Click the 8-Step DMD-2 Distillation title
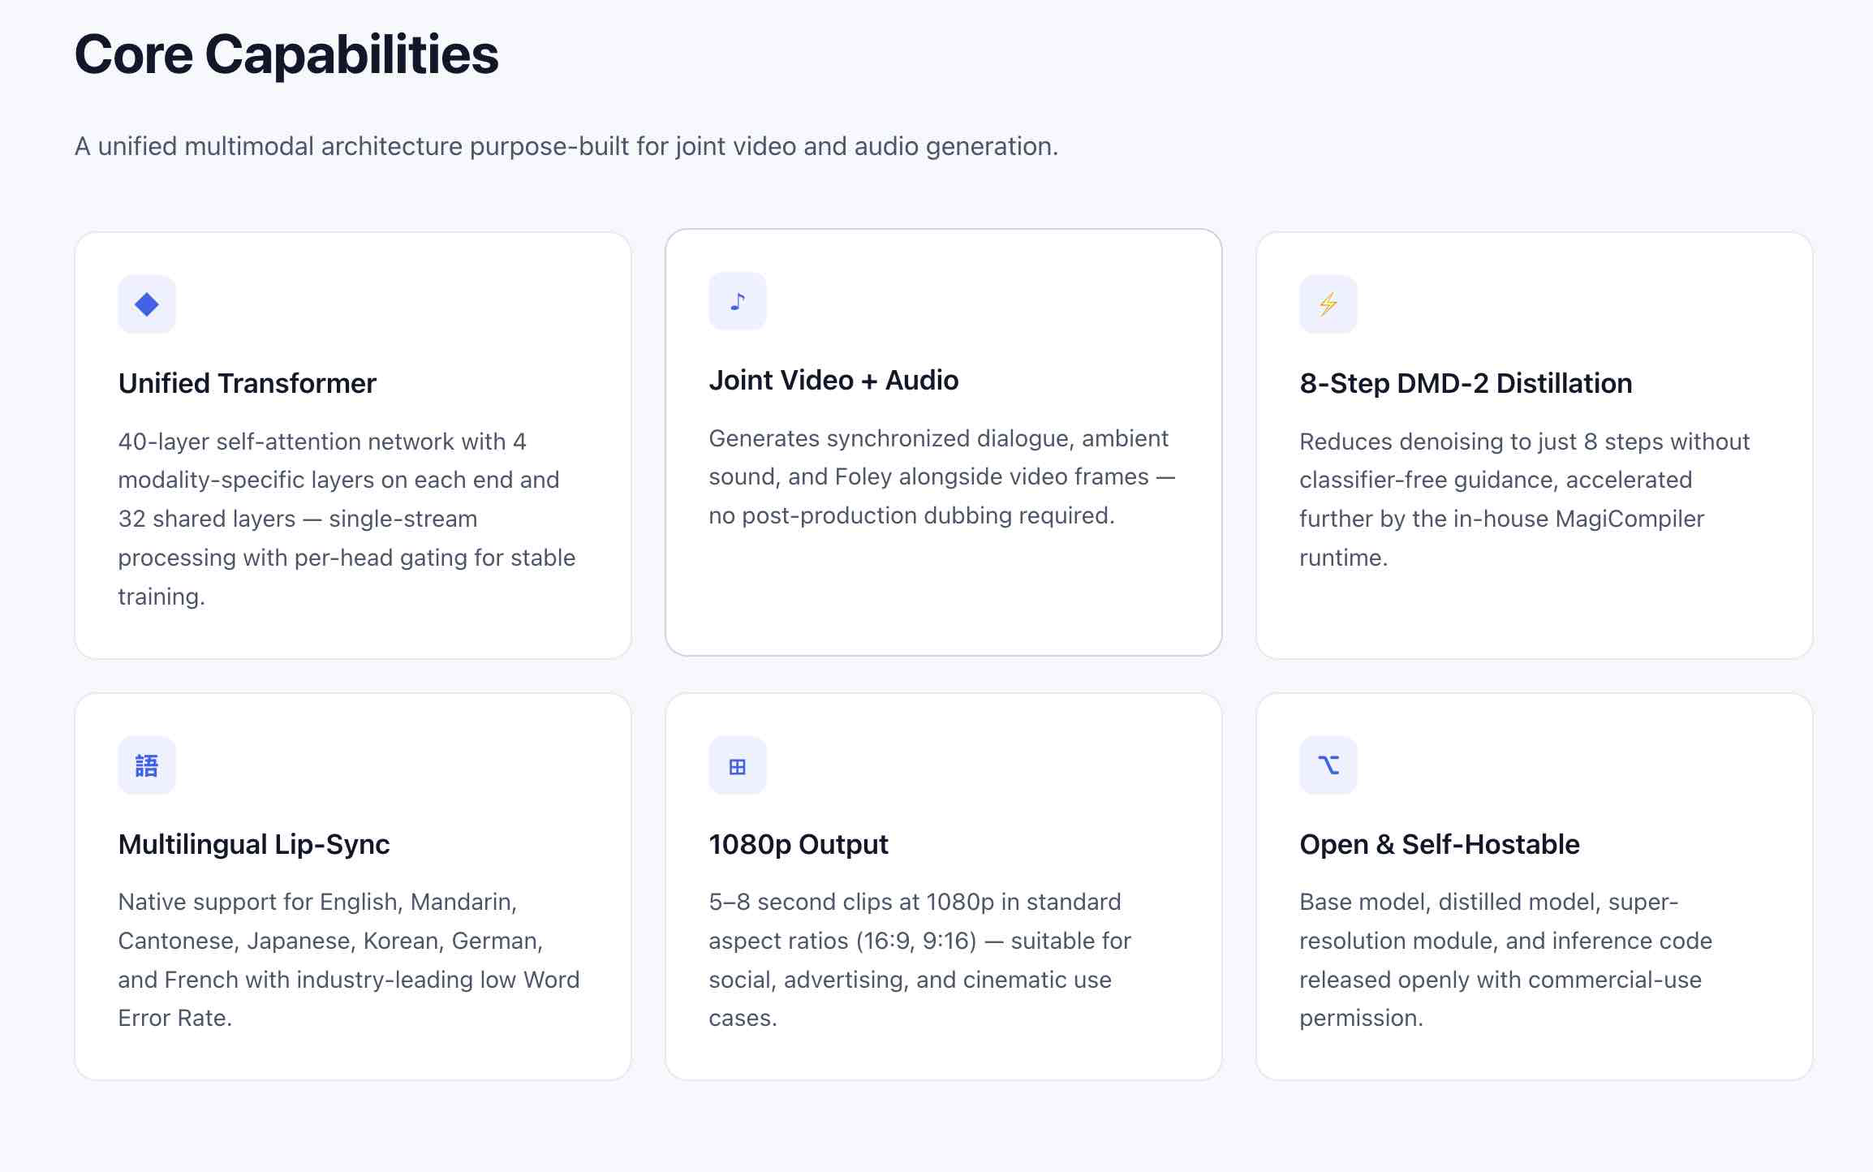1873x1172 pixels. coord(1465,383)
